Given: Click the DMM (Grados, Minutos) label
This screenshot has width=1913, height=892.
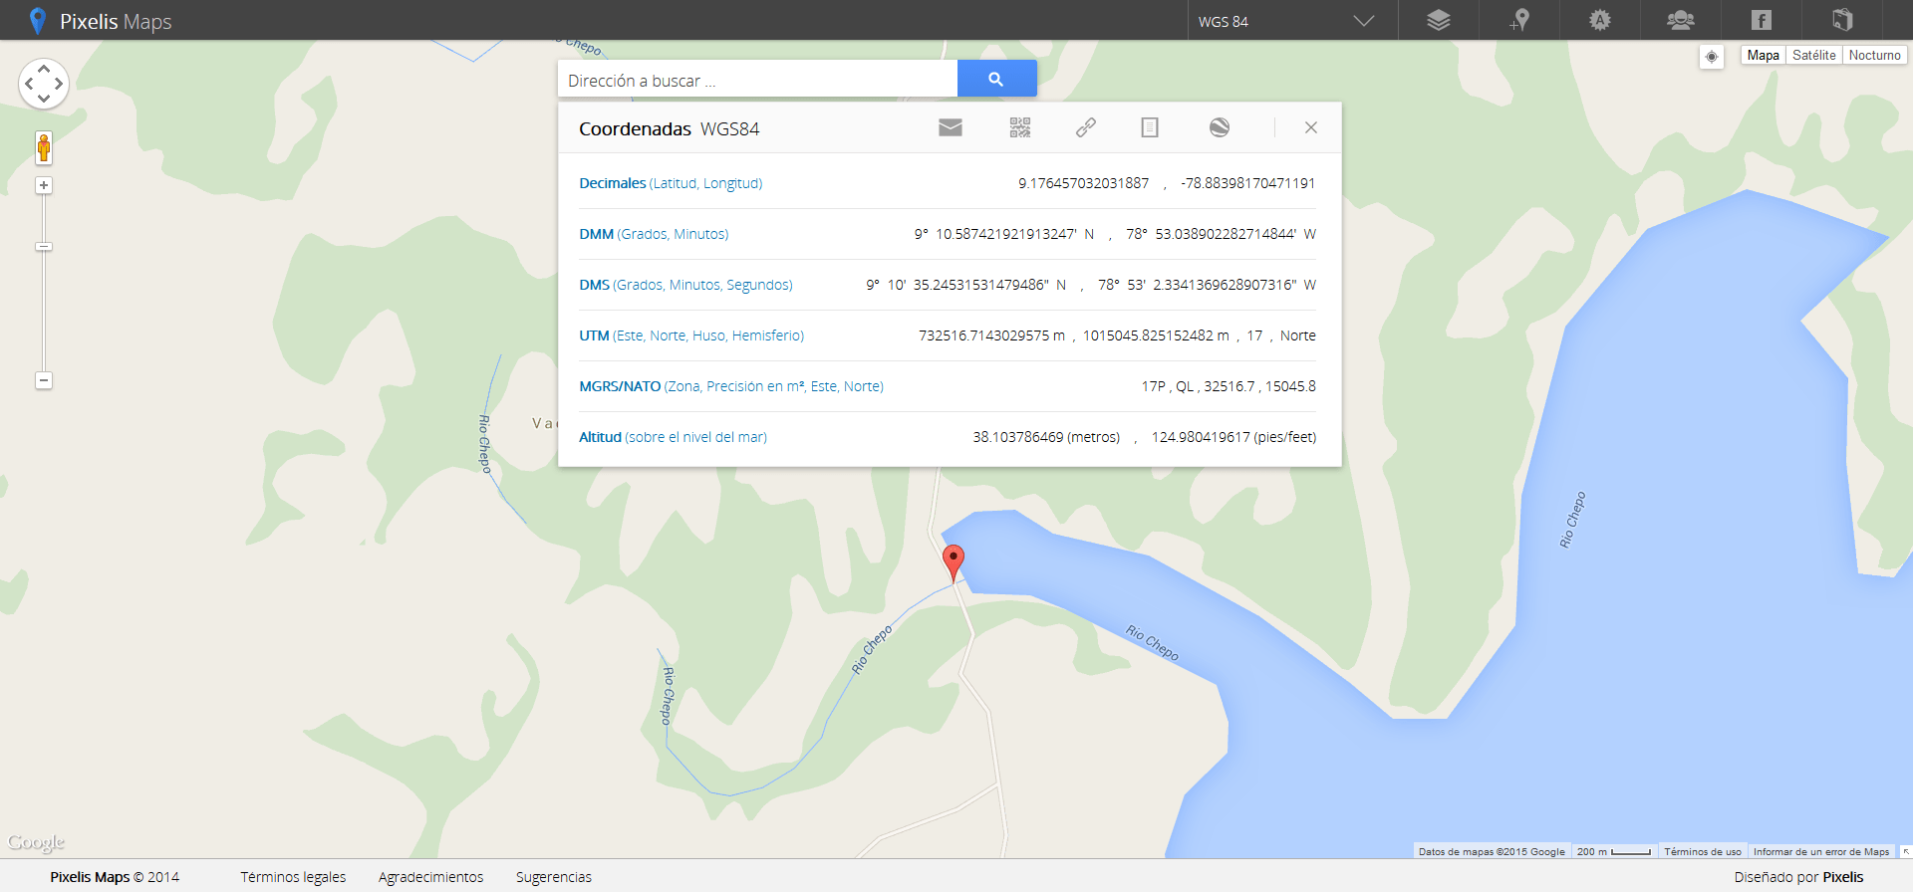Looking at the screenshot, I should (654, 234).
